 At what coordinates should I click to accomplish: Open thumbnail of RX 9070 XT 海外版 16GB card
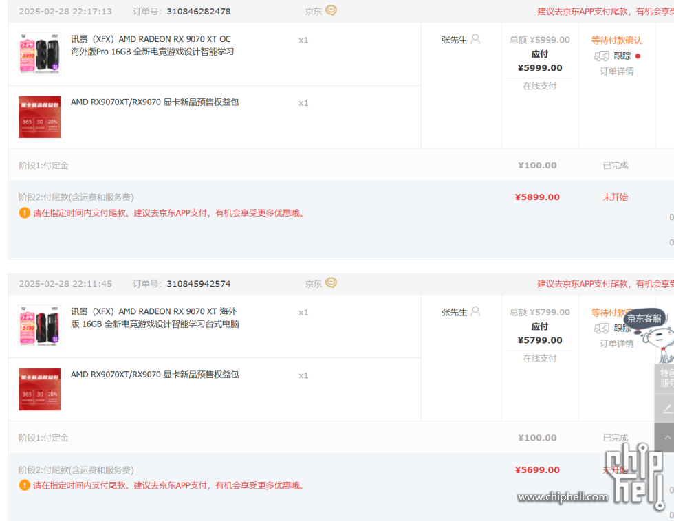(40, 326)
